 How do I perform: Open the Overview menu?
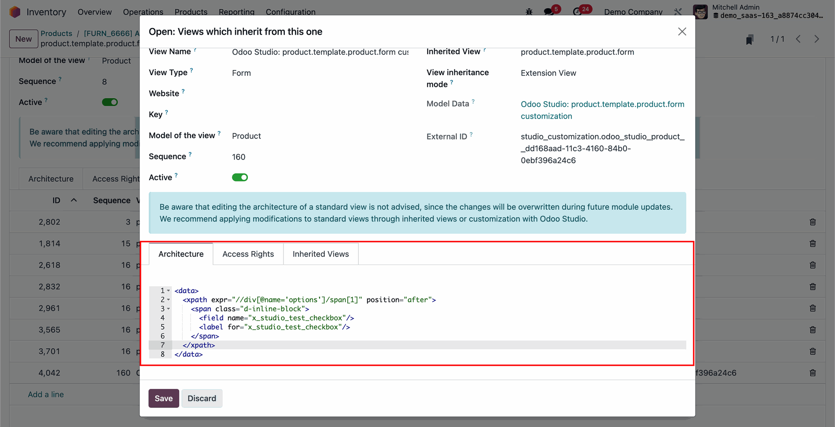click(94, 12)
